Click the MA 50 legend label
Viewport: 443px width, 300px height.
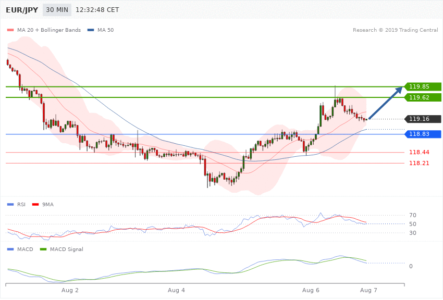coord(105,30)
